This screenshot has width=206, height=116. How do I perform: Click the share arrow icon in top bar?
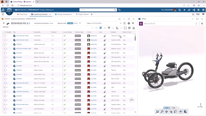[x=189, y=10]
